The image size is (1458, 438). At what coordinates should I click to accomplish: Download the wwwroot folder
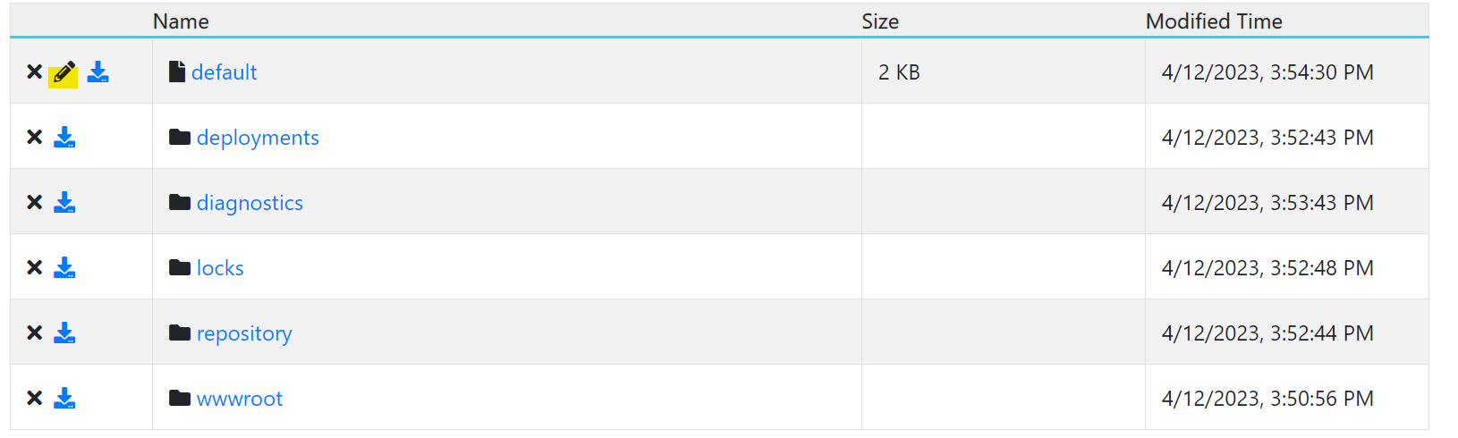(x=64, y=399)
